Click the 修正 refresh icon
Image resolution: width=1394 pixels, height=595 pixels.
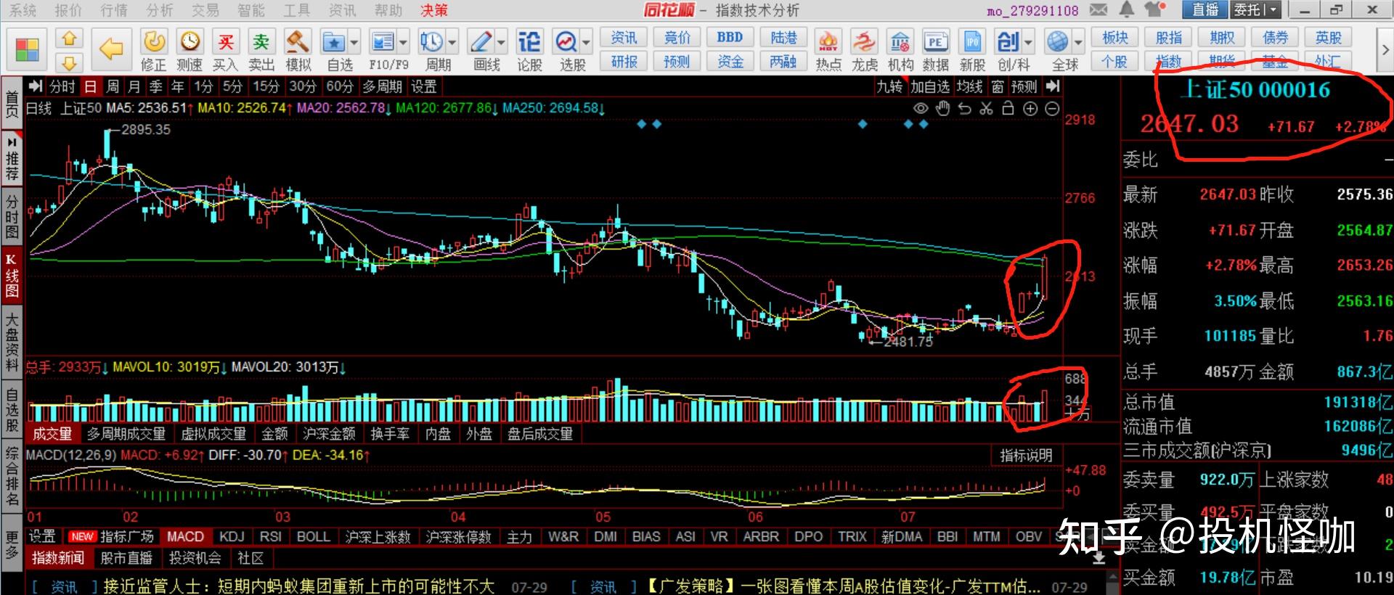coord(153,42)
